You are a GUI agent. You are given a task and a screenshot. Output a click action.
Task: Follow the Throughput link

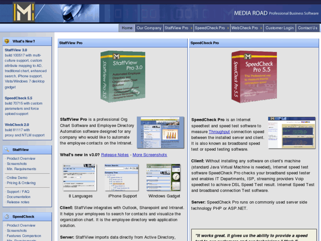[219, 132]
